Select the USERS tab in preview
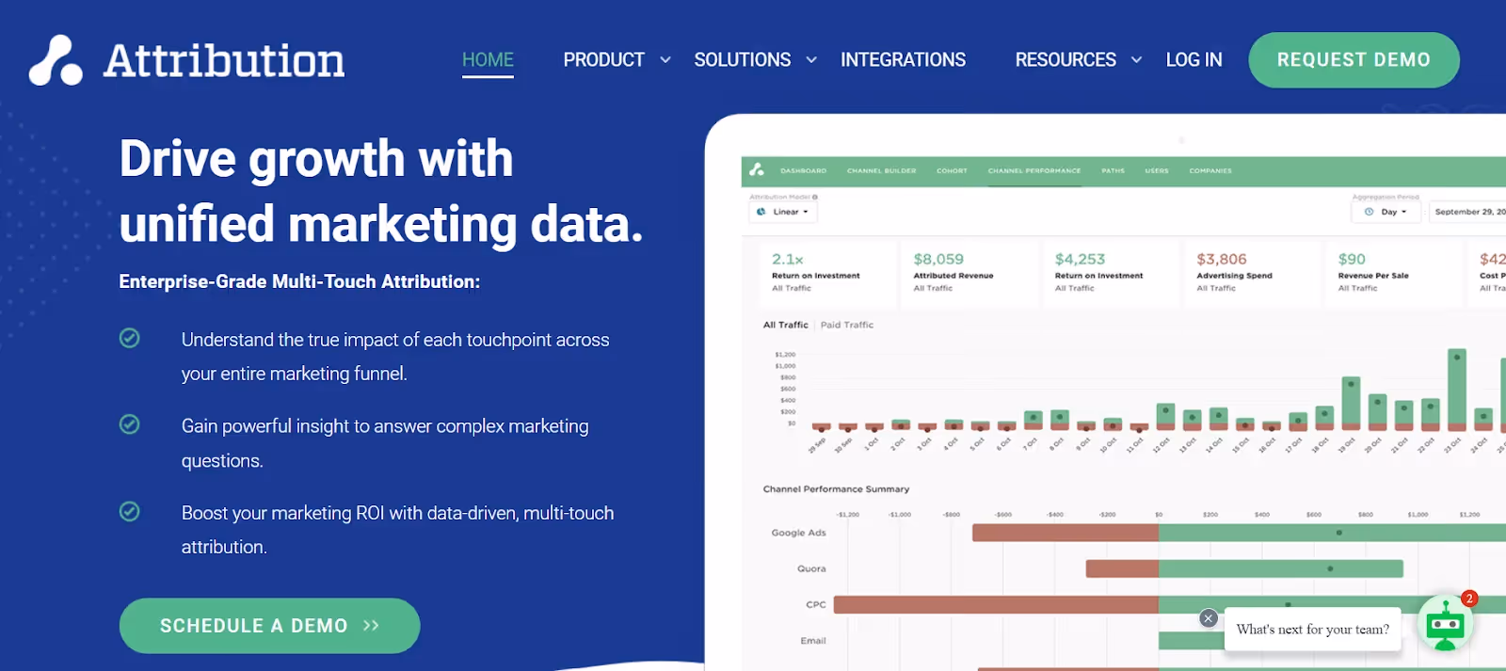This screenshot has width=1506, height=671. [x=1157, y=171]
